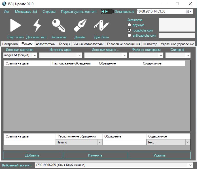197x169 pixels.
Task: Expand the Стикер id dropdown
Action: click(x=188, y=55)
